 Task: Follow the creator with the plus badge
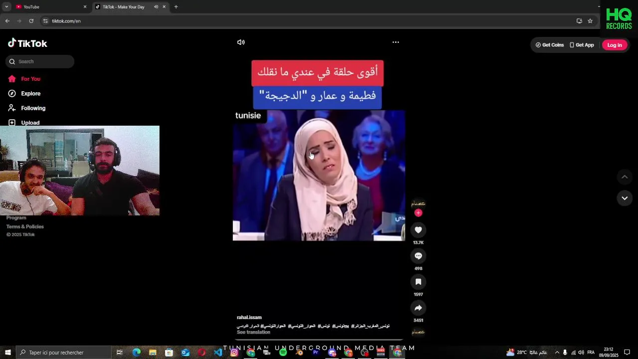pyautogui.click(x=418, y=213)
